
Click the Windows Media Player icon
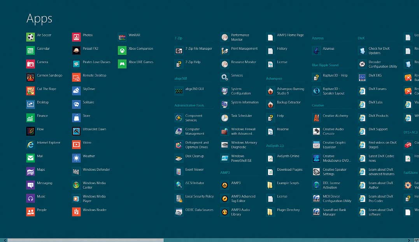pyautogui.click(x=76, y=198)
